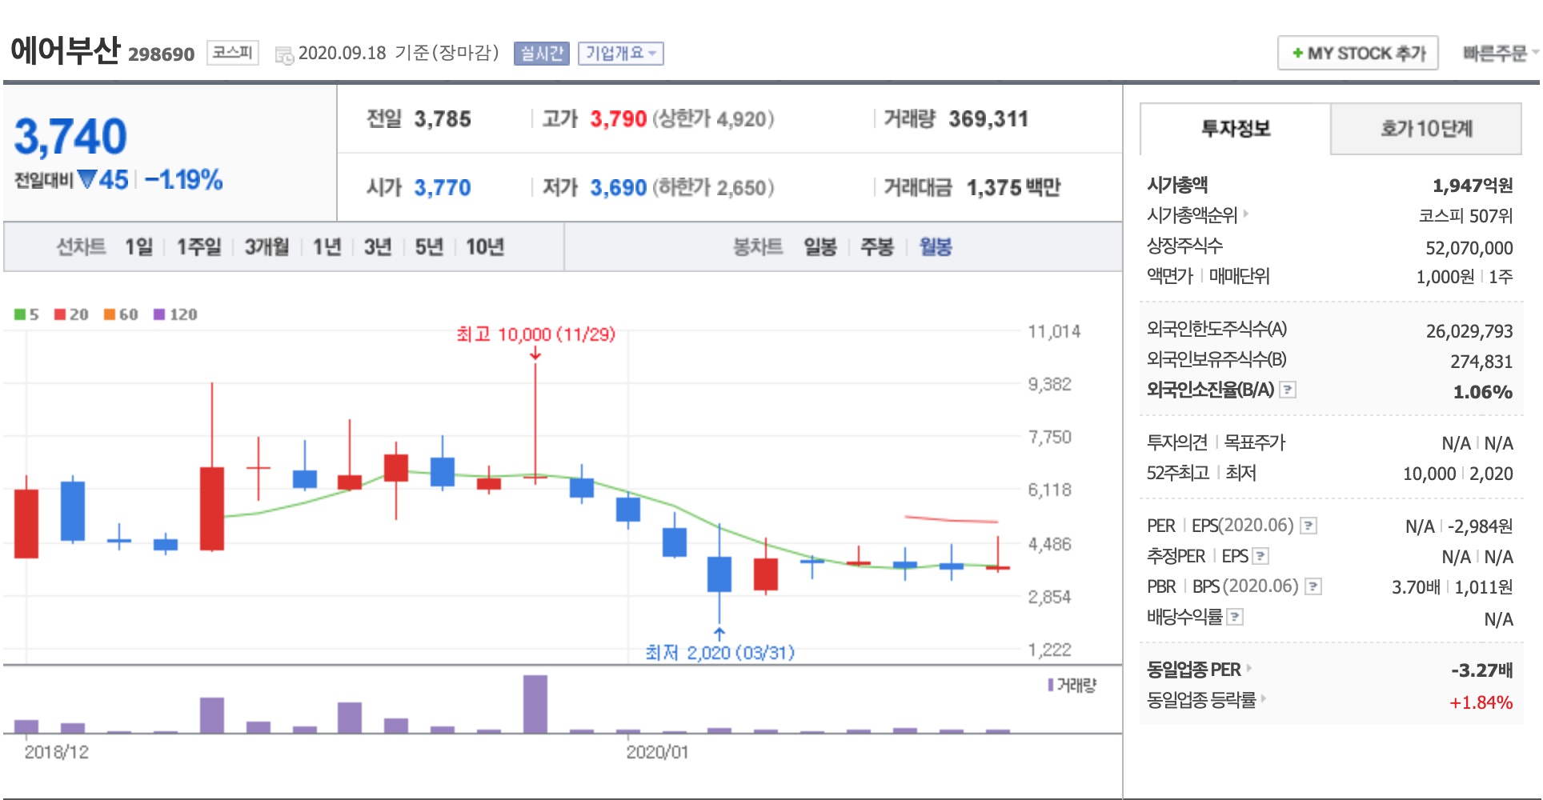Click the 거래량 volume legend label
Image resolution: width=1543 pixels, height=800 pixels.
tap(1072, 685)
